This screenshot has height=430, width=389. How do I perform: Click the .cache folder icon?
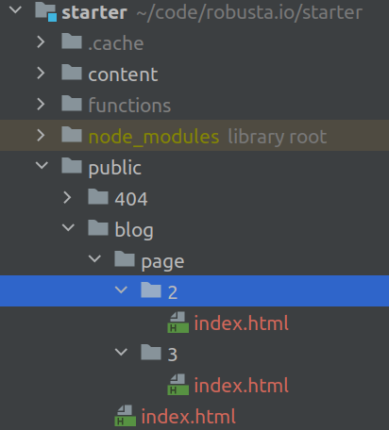point(72,41)
